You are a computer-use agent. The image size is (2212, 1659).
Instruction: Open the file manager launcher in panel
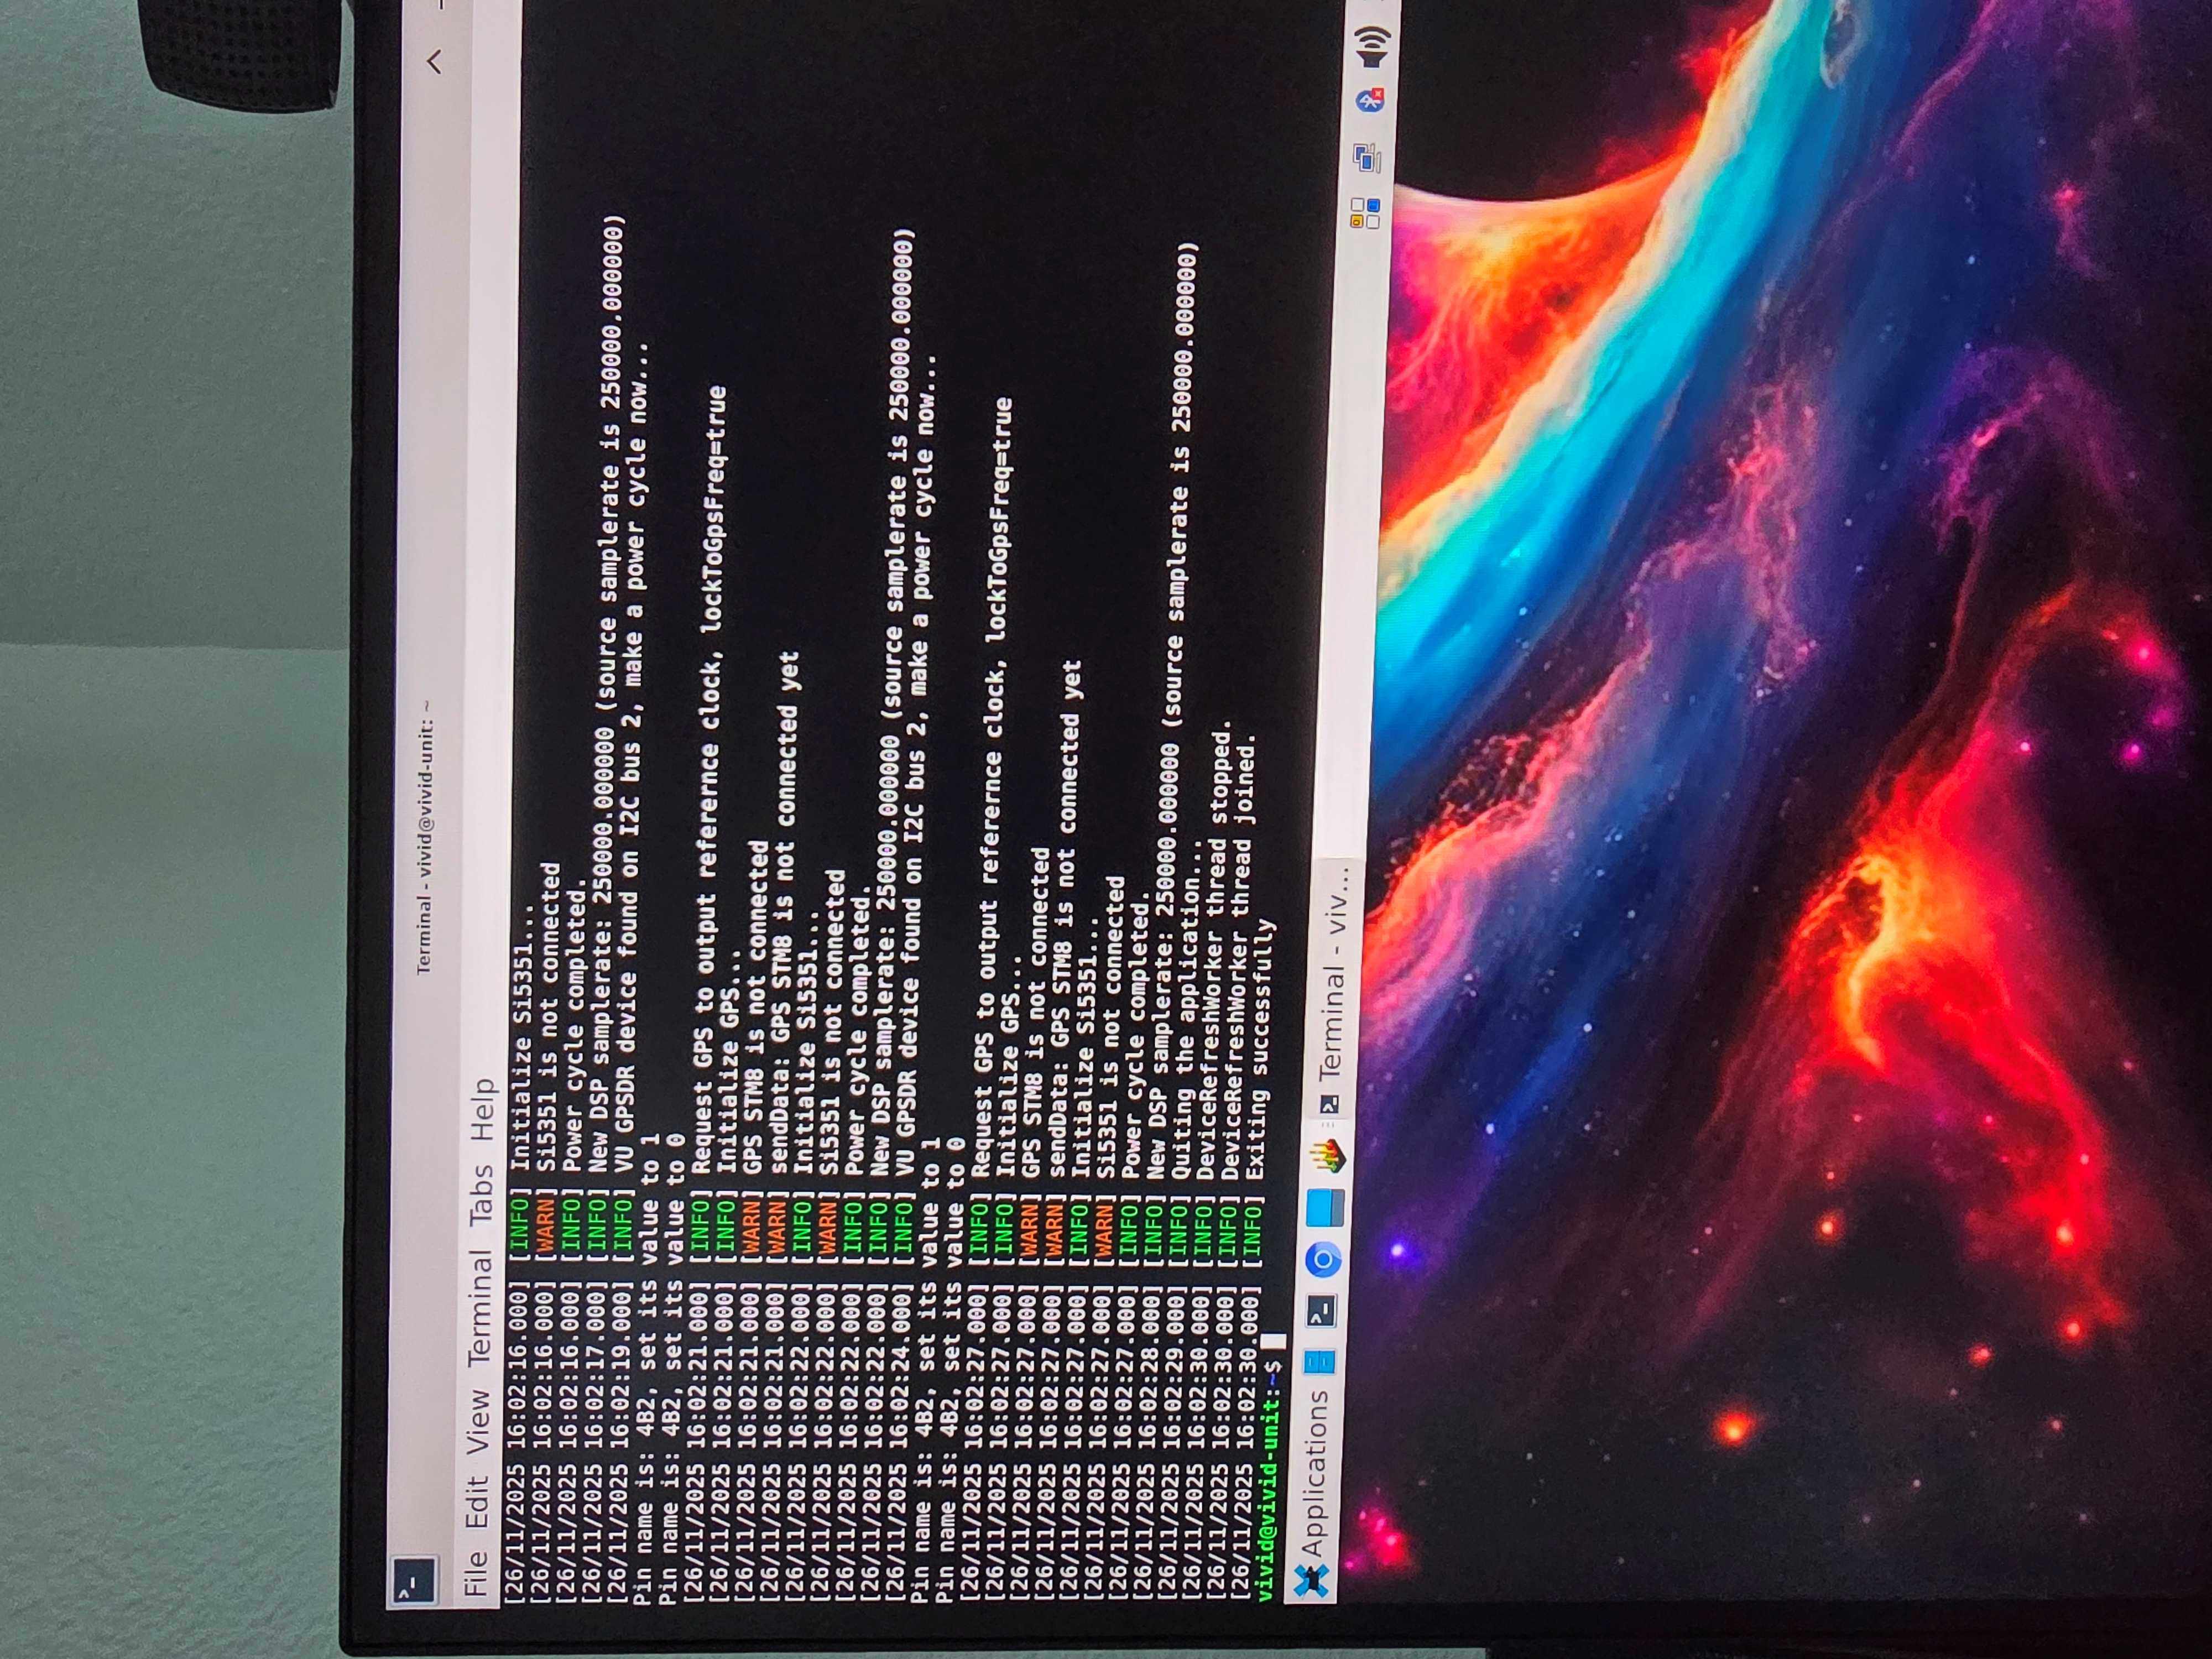tap(1325, 1207)
